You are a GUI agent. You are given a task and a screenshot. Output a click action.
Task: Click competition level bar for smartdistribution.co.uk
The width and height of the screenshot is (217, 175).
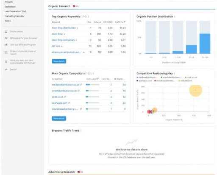92,91
